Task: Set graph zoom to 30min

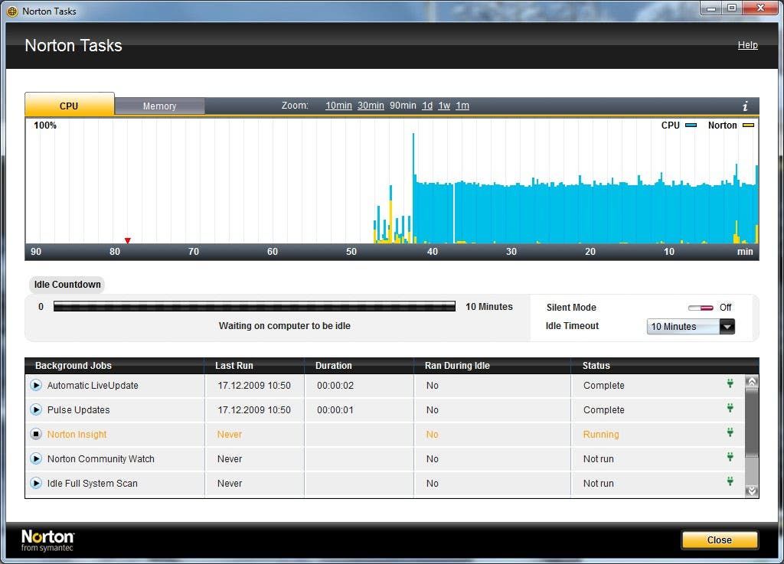Action: point(371,106)
